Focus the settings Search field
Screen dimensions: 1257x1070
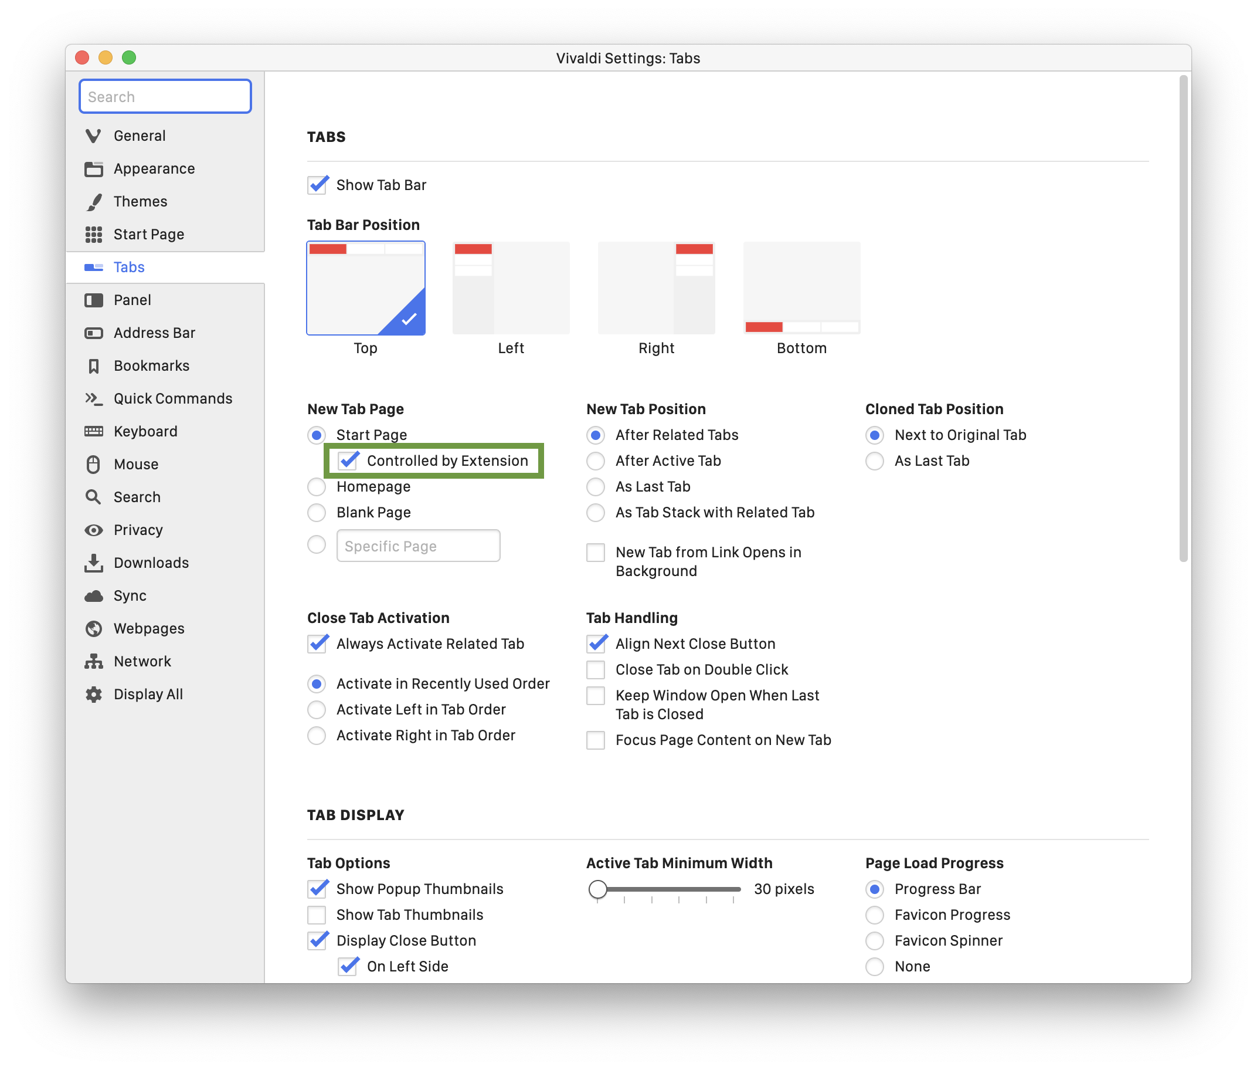click(x=165, y=96)
